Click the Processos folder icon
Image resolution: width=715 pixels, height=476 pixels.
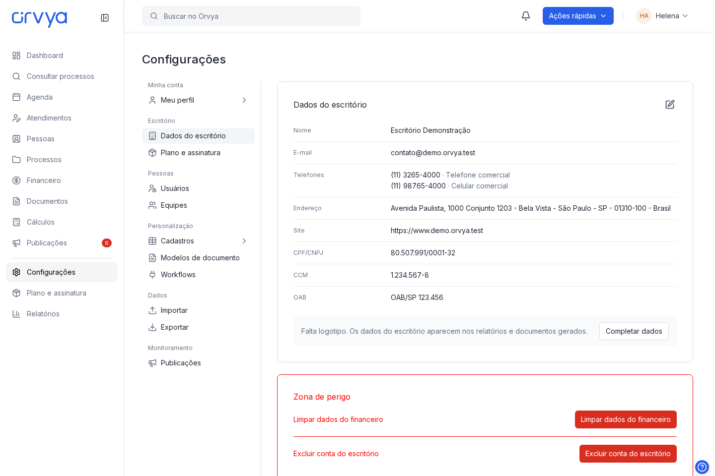coord(16,160)
